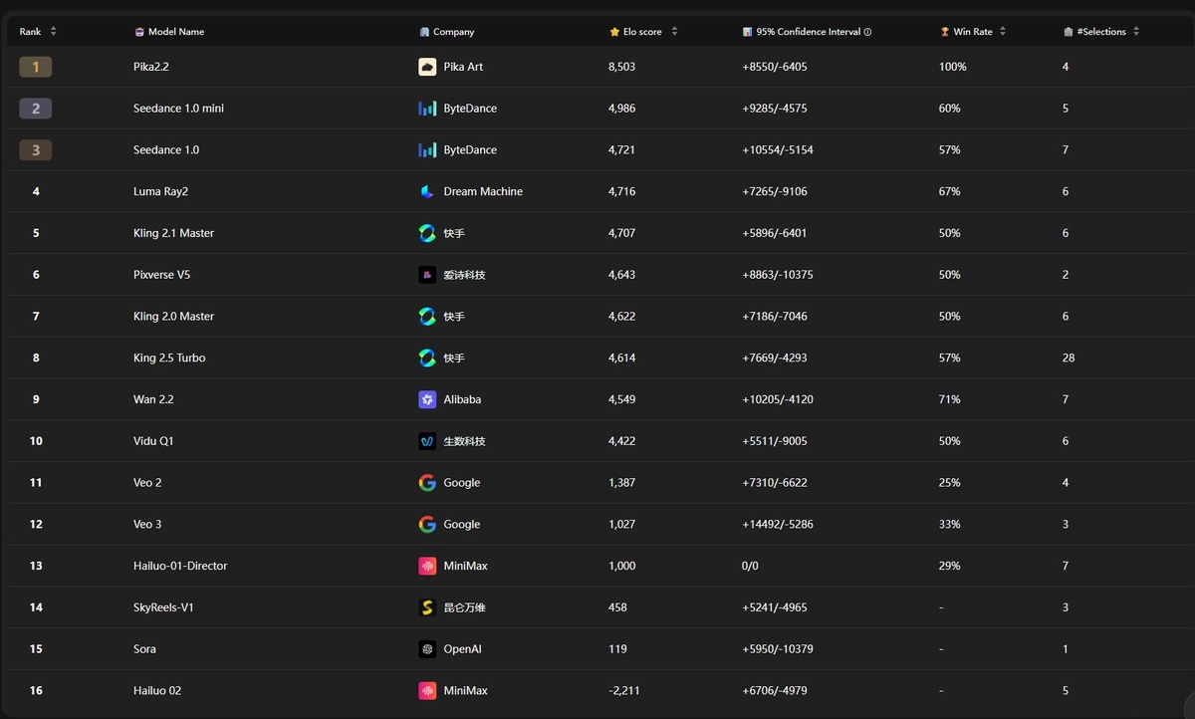Click the Dream Machine company name
The image size is (1195, 719).
(483, 191)
